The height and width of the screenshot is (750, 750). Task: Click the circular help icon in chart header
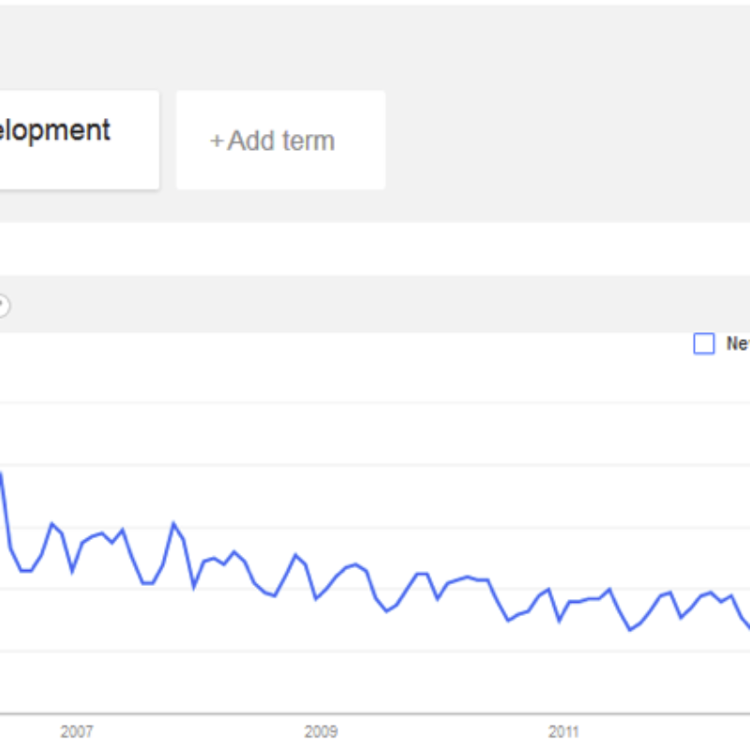coord(2,305)
